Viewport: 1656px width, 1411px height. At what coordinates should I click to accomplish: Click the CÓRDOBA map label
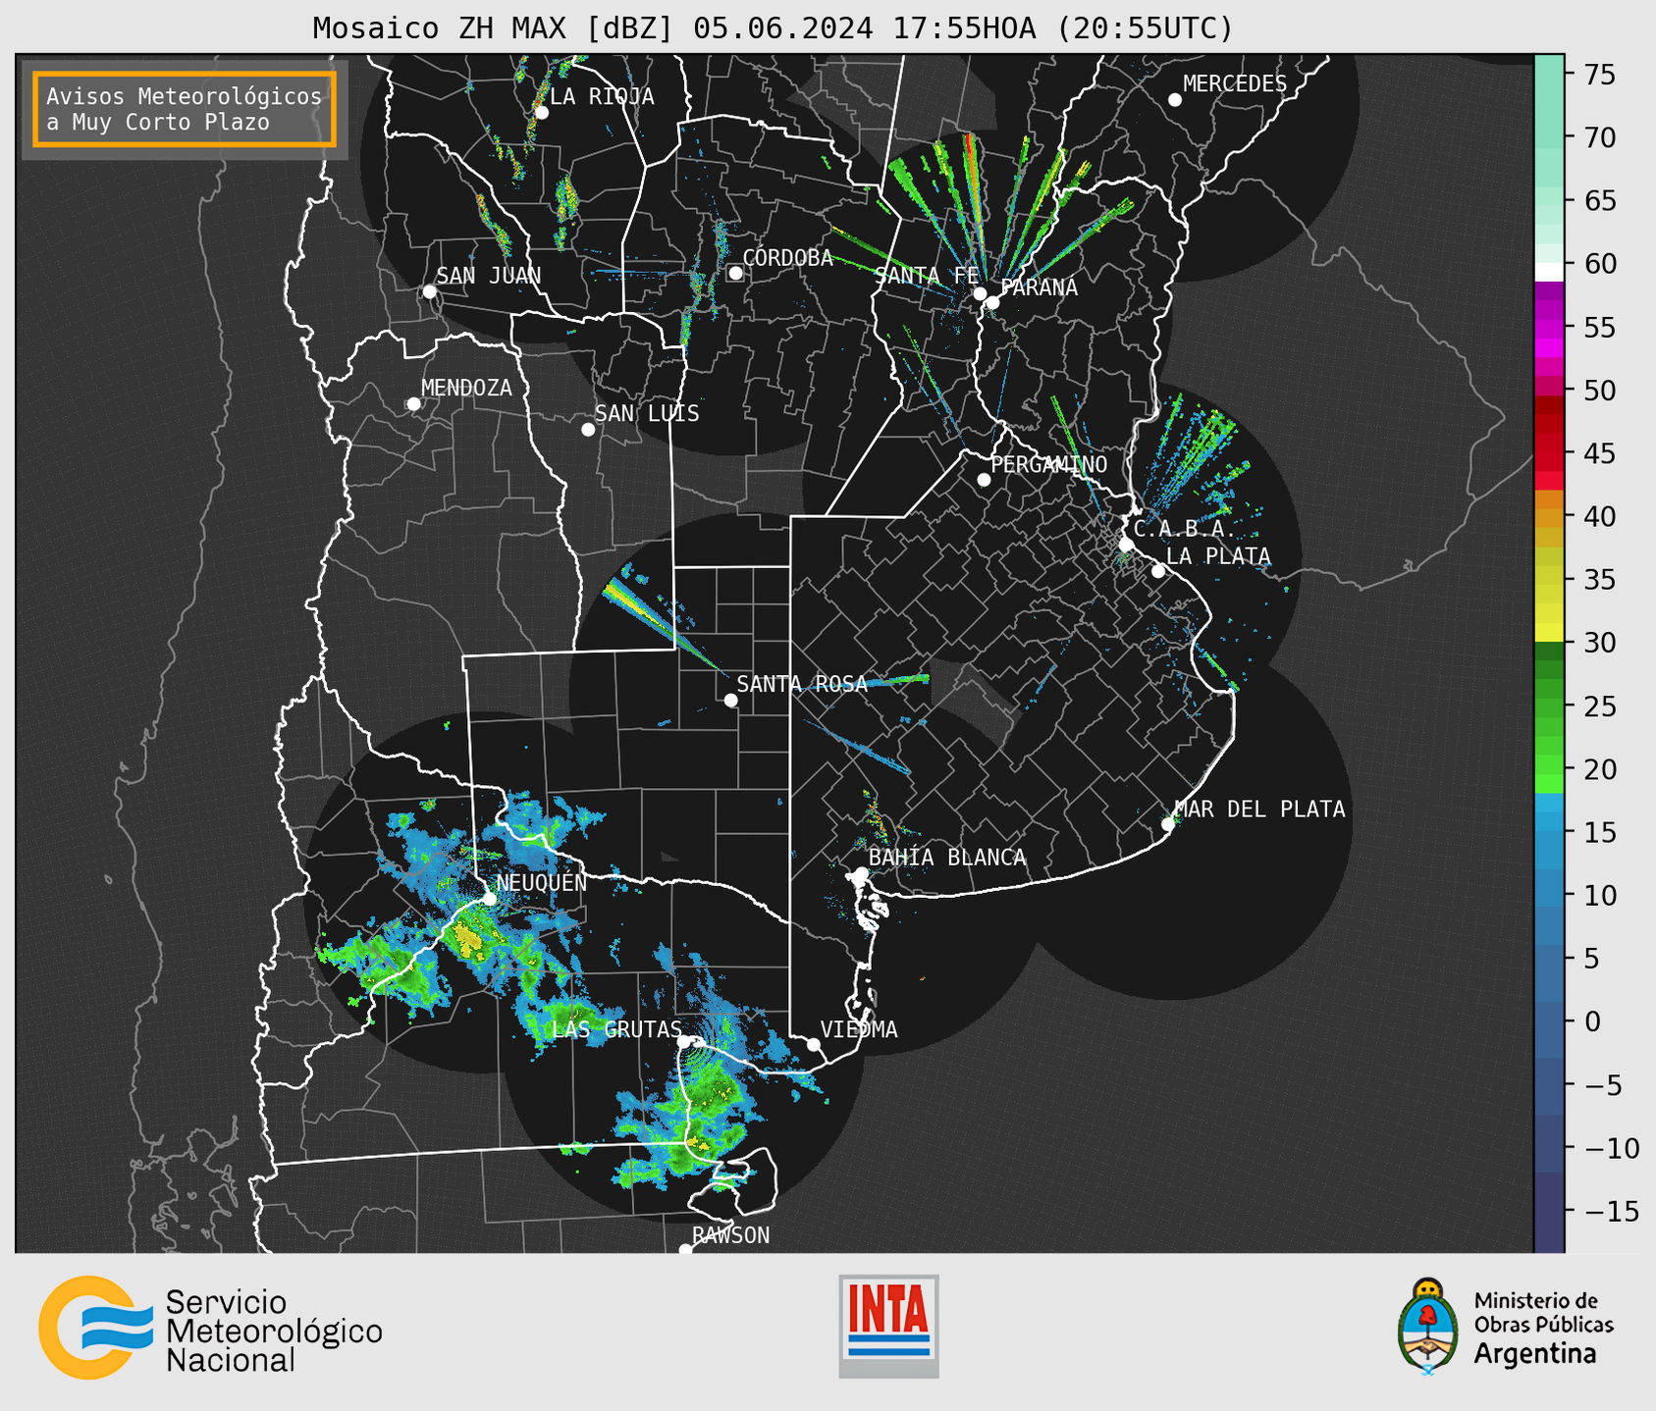tap(787, 258)
